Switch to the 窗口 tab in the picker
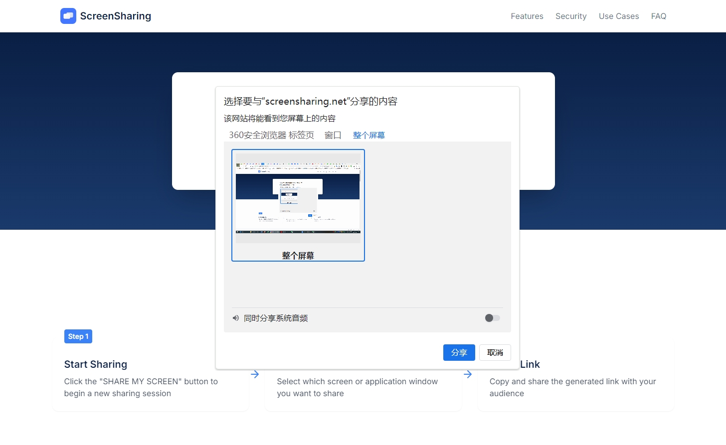The width and height of the screenshot is (726, 445). (333, 135)
